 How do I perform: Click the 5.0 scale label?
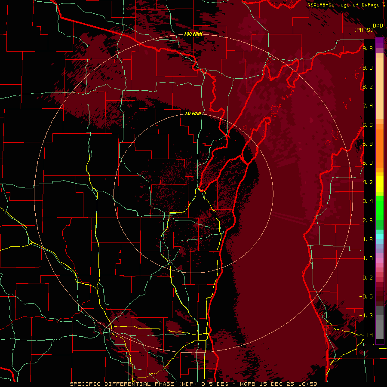[368, 163]
